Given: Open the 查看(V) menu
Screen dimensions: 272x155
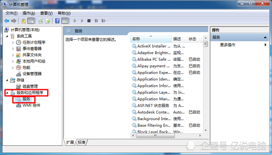Looking at the screenshot, I should 46,13.
